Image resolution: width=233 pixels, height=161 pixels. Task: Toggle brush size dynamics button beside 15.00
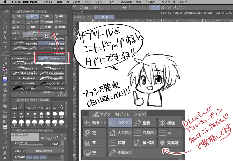pyautogui.click(x=63, y=144)
